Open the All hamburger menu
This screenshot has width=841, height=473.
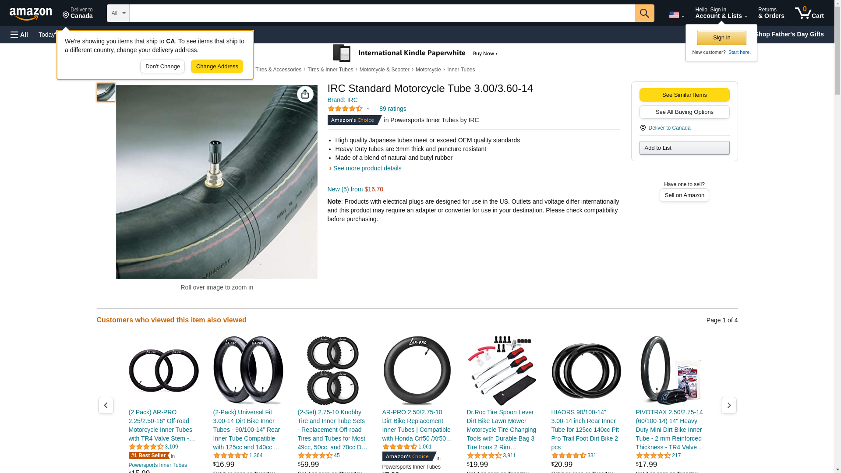pos(19,35)
